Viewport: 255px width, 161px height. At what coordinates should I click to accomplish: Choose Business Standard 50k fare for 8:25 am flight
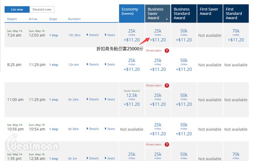point(184,65)
